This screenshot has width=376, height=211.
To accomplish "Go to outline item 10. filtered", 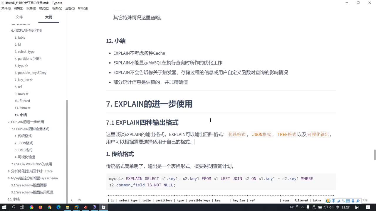I will click(x=22, y=101).
